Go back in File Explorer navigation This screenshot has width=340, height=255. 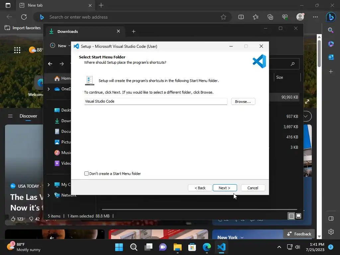click(50, 64)
